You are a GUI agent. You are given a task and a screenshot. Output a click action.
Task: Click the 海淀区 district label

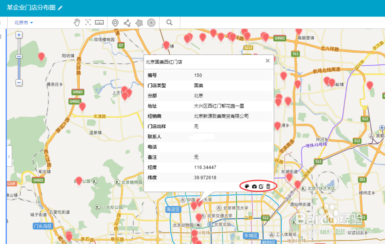click(x=173, y=209)
